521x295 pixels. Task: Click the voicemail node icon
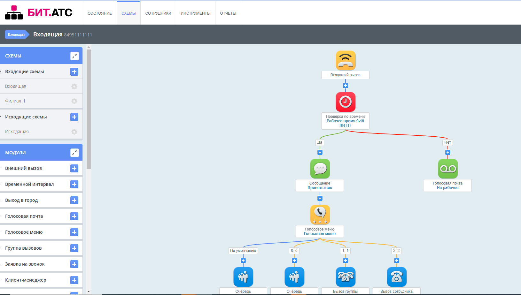click(x=448, y=169)
